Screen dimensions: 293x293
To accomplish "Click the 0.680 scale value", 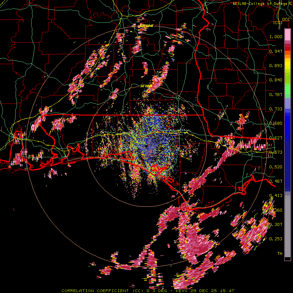I will tap(276, 123).
